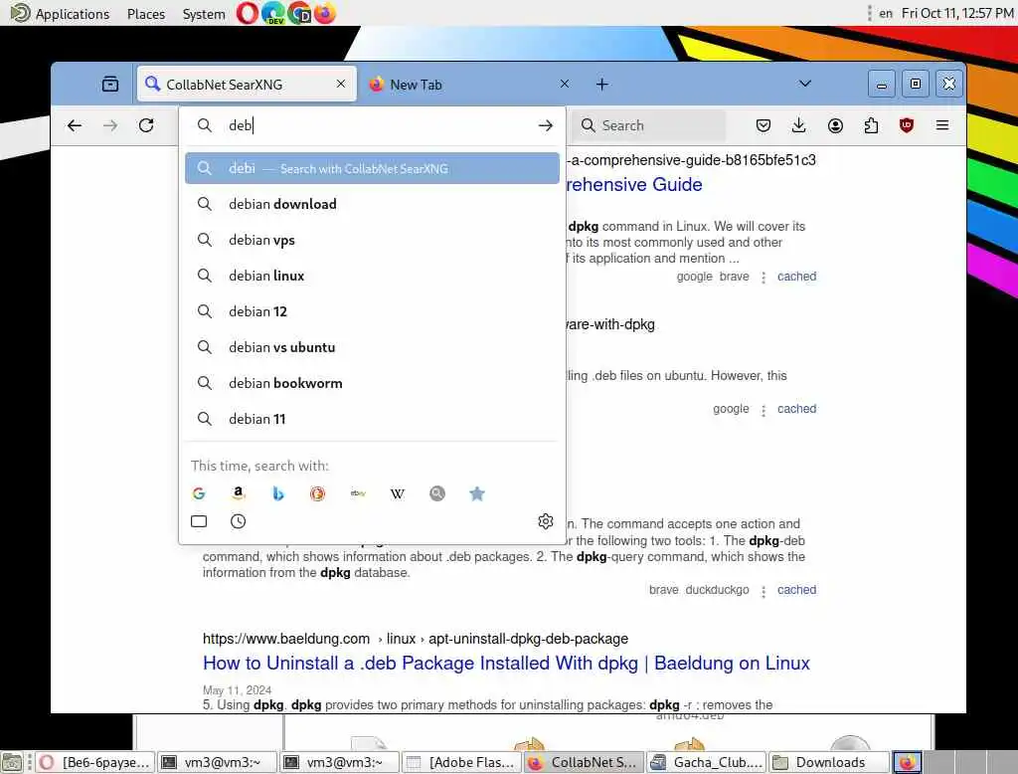Open the System menu

point(204,14)
